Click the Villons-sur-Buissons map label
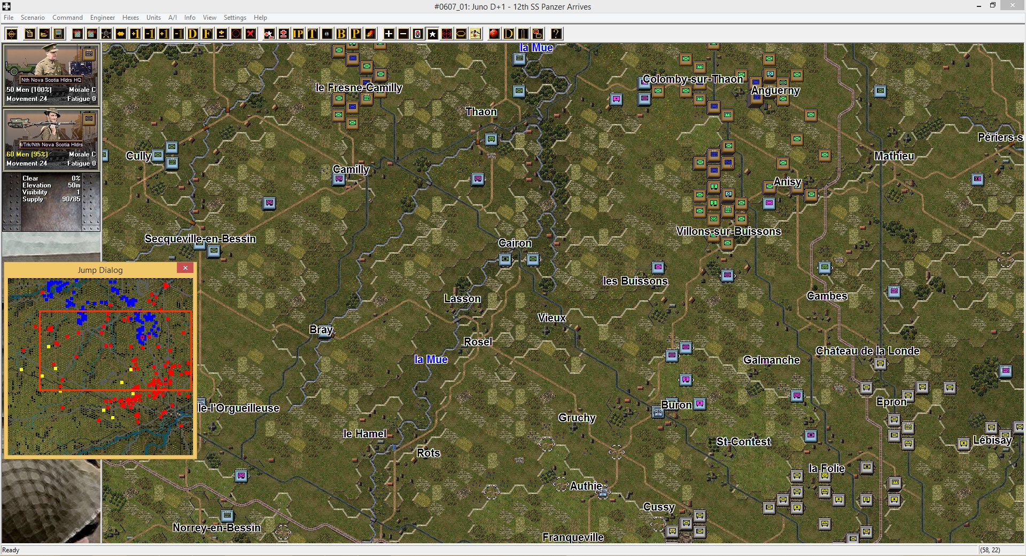Screen dimensions: 1026x556 (728, 231)
